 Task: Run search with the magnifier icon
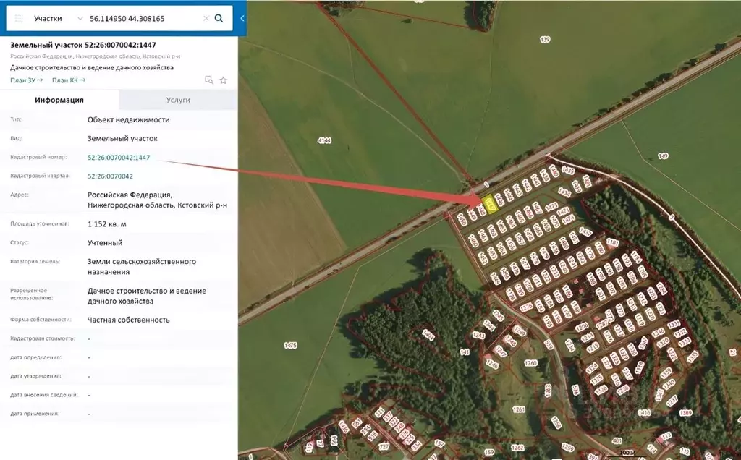coord(219,18)
